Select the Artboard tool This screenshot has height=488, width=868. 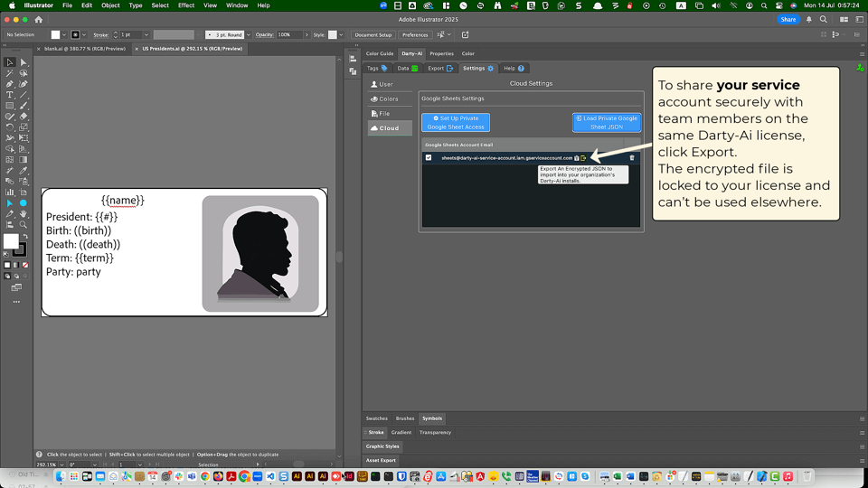(24, 192)
